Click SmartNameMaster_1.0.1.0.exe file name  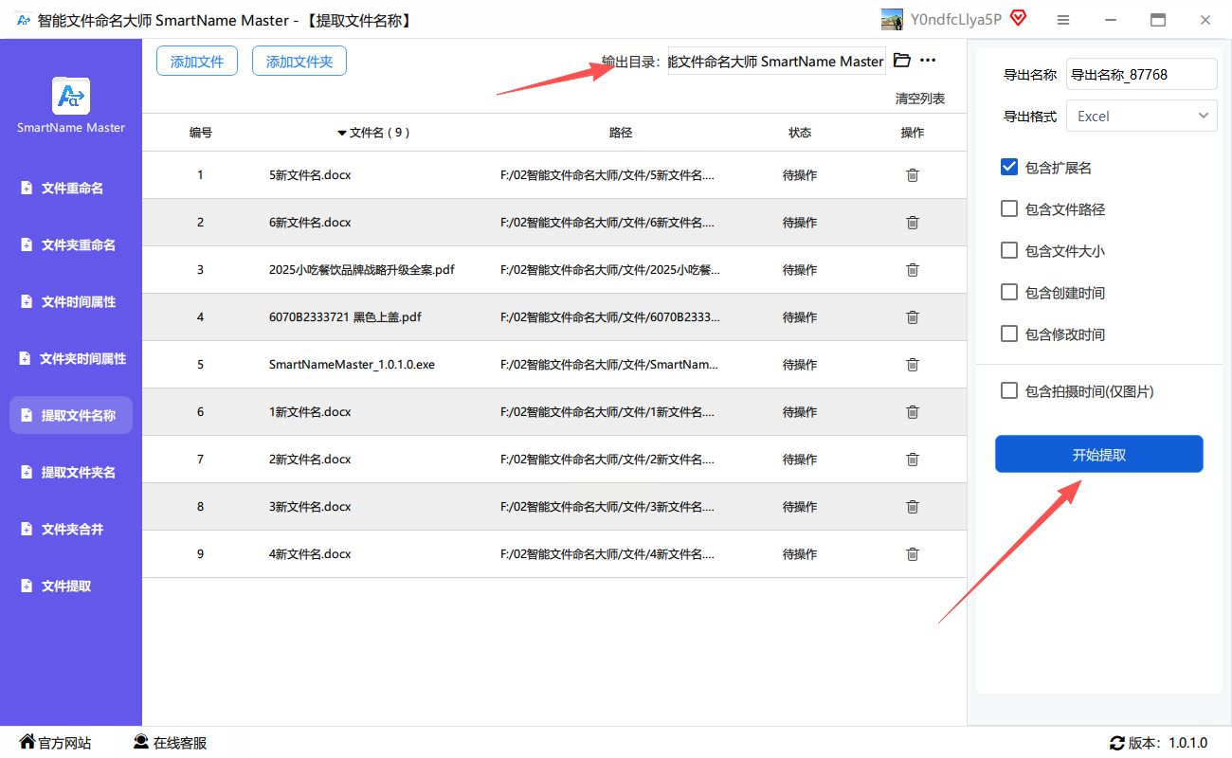coord(352,365)
